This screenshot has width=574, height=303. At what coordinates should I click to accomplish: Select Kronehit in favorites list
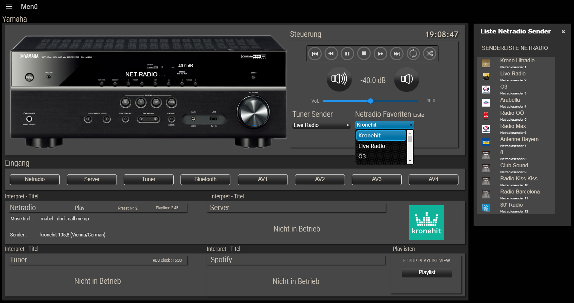pos(381,135)
